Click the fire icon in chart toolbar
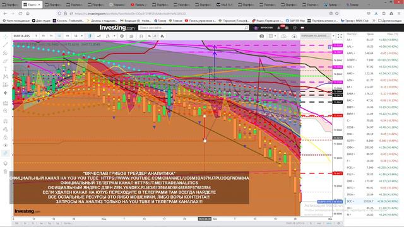The width and height of the screenshot is (404, 227). (162, 36)
